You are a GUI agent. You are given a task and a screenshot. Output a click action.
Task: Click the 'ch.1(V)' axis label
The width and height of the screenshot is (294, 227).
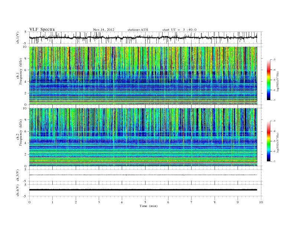[18, 37]
